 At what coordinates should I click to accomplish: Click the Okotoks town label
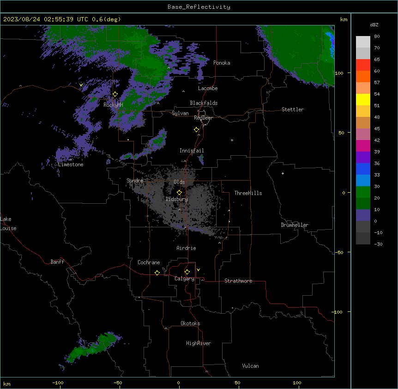tap(190, 323)
